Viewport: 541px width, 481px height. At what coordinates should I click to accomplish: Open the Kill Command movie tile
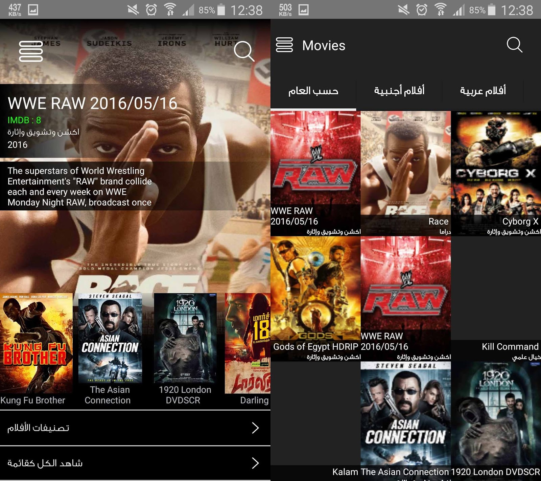(x=496, y=299)
